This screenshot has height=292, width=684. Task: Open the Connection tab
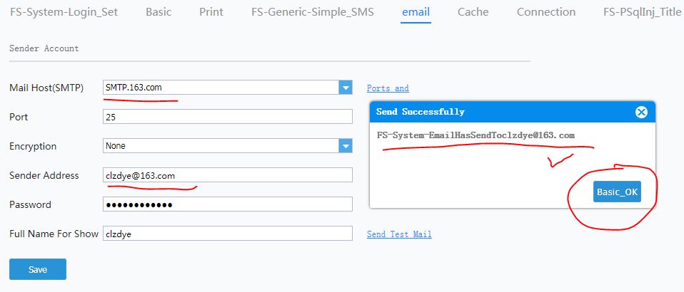(x=546, y=11)
